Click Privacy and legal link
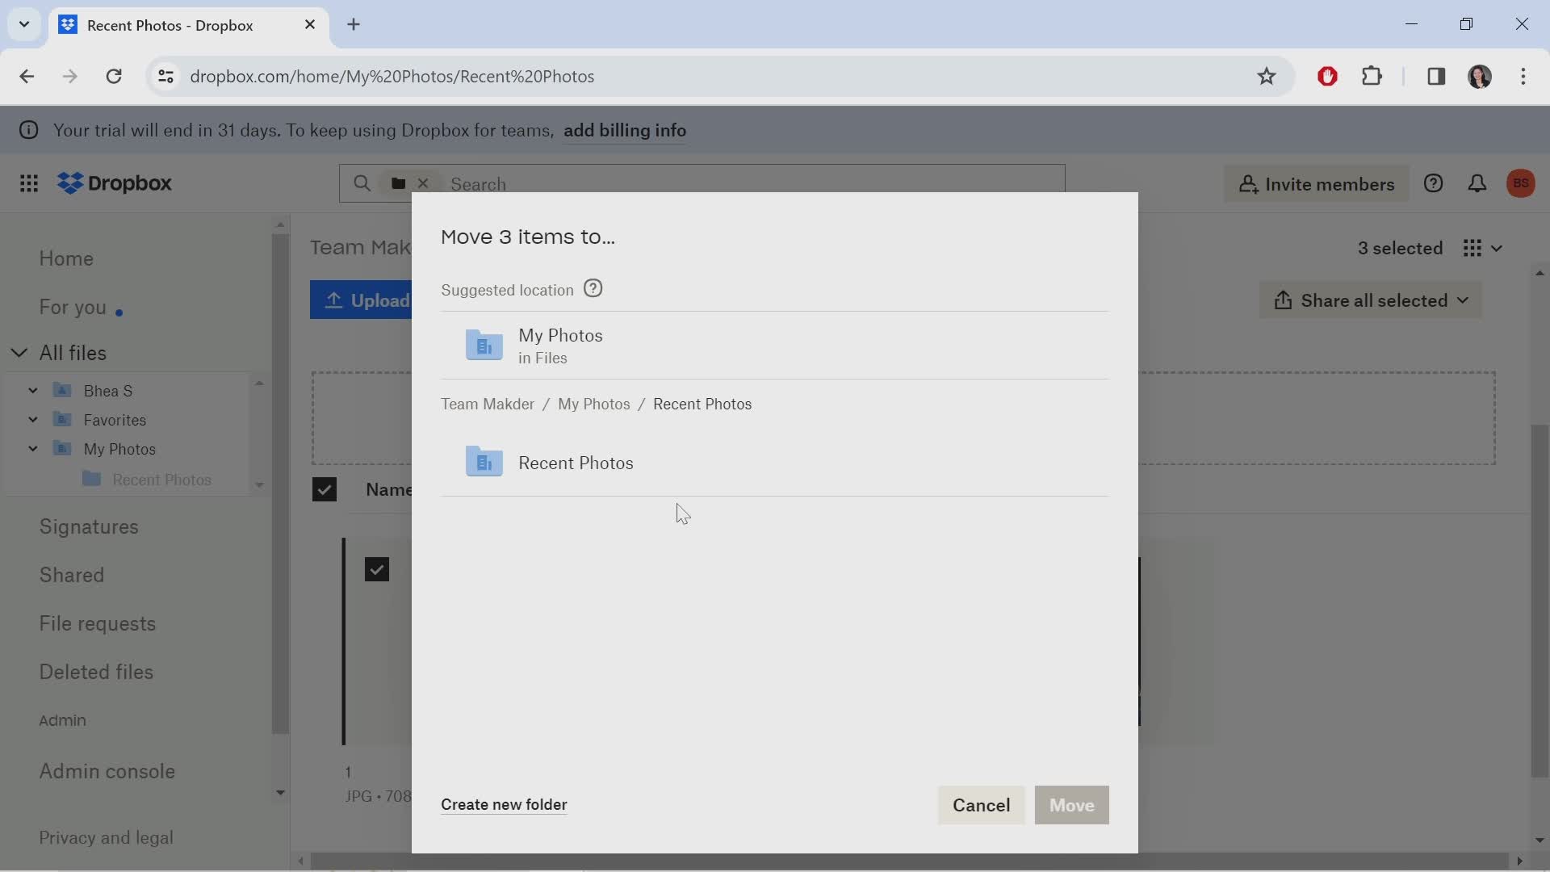Viewport: 1550px width, 872px height. 106,837
